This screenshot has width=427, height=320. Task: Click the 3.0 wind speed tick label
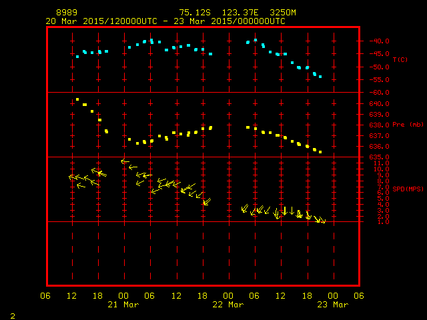tap(383, 211)
